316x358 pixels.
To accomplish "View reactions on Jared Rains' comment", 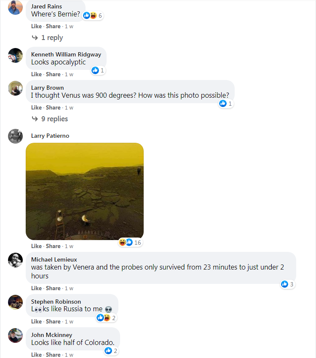I will [x=93, y=16].
